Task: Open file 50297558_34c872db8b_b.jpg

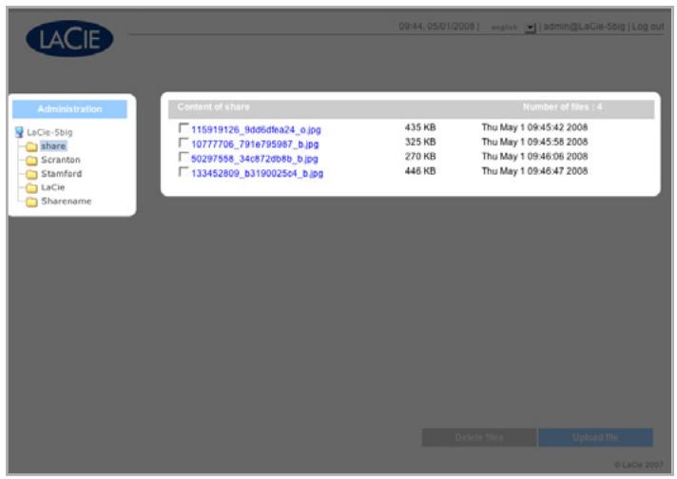Action: pyautogui.click(x=255, y=159)
